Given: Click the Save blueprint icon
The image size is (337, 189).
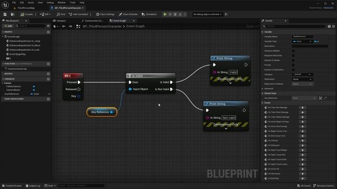Looking at the screenshot, I should click(5, 14).
